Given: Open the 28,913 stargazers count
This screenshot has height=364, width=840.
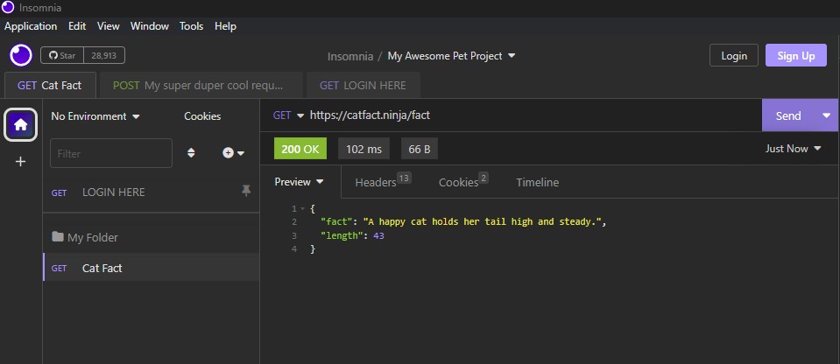Looking at the screenshot, I should pos(104,56).
